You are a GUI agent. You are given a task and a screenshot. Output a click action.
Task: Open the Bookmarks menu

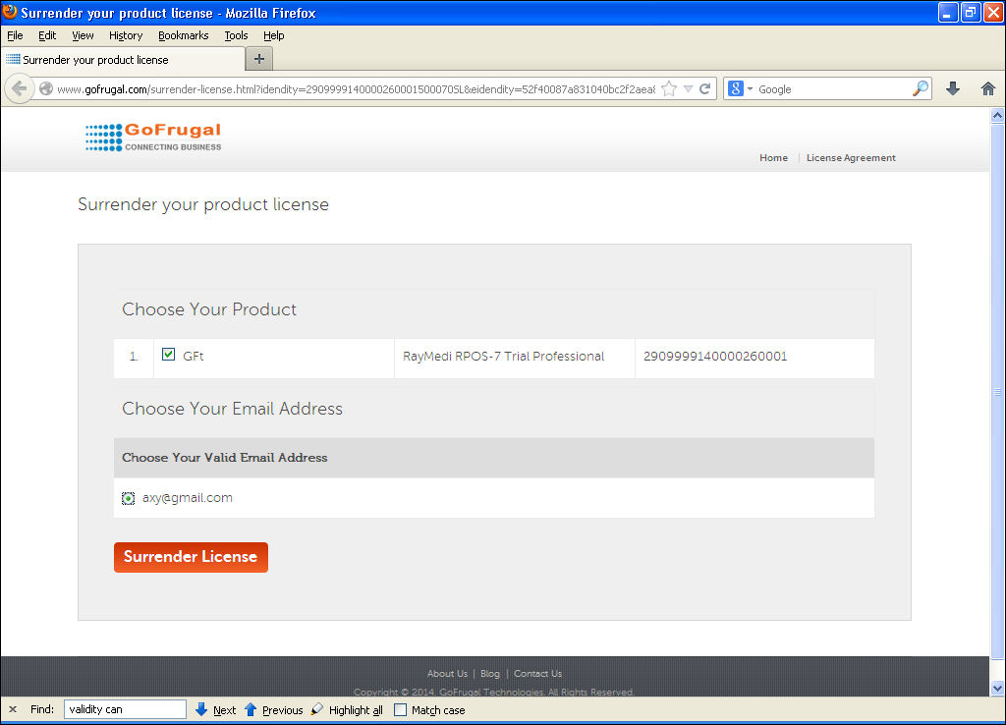pyautogui.click(x=183, y=35)
